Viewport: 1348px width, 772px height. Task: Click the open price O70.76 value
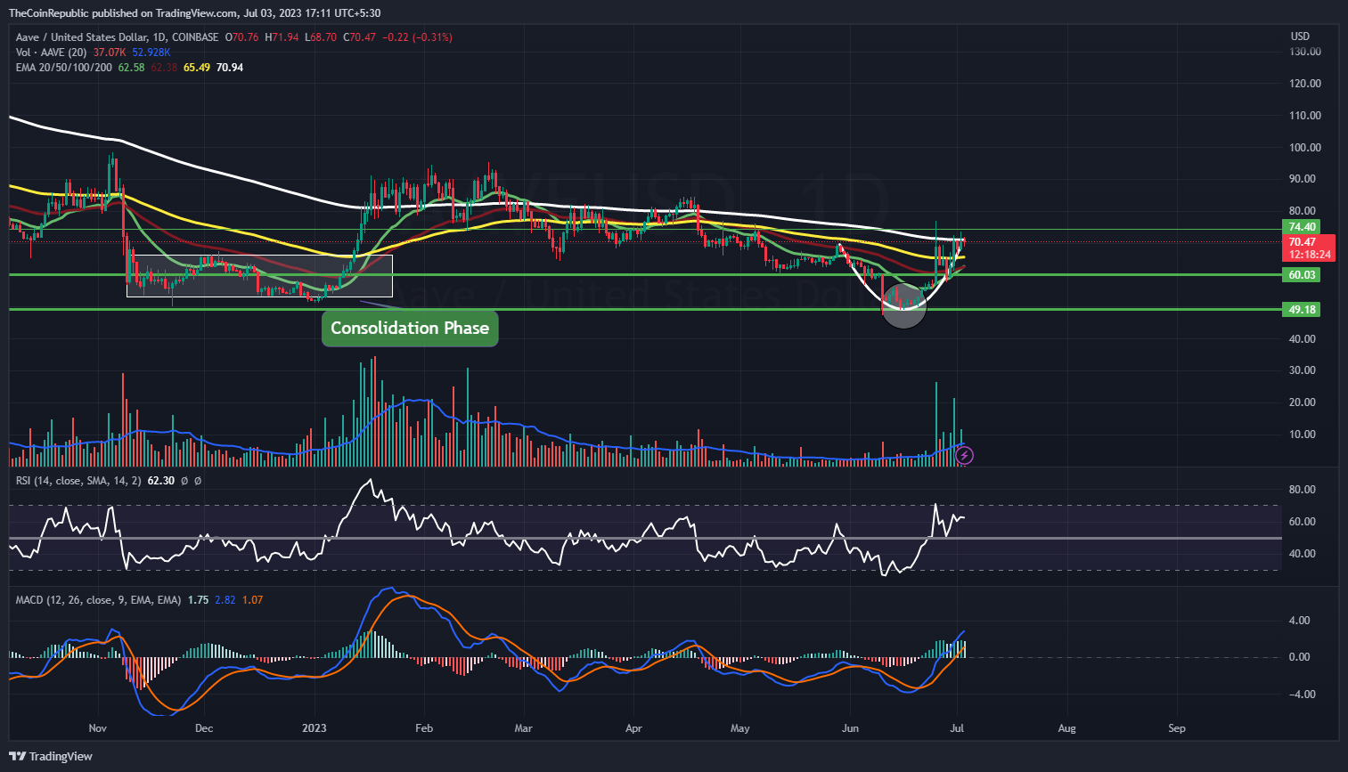coord(241,37)
